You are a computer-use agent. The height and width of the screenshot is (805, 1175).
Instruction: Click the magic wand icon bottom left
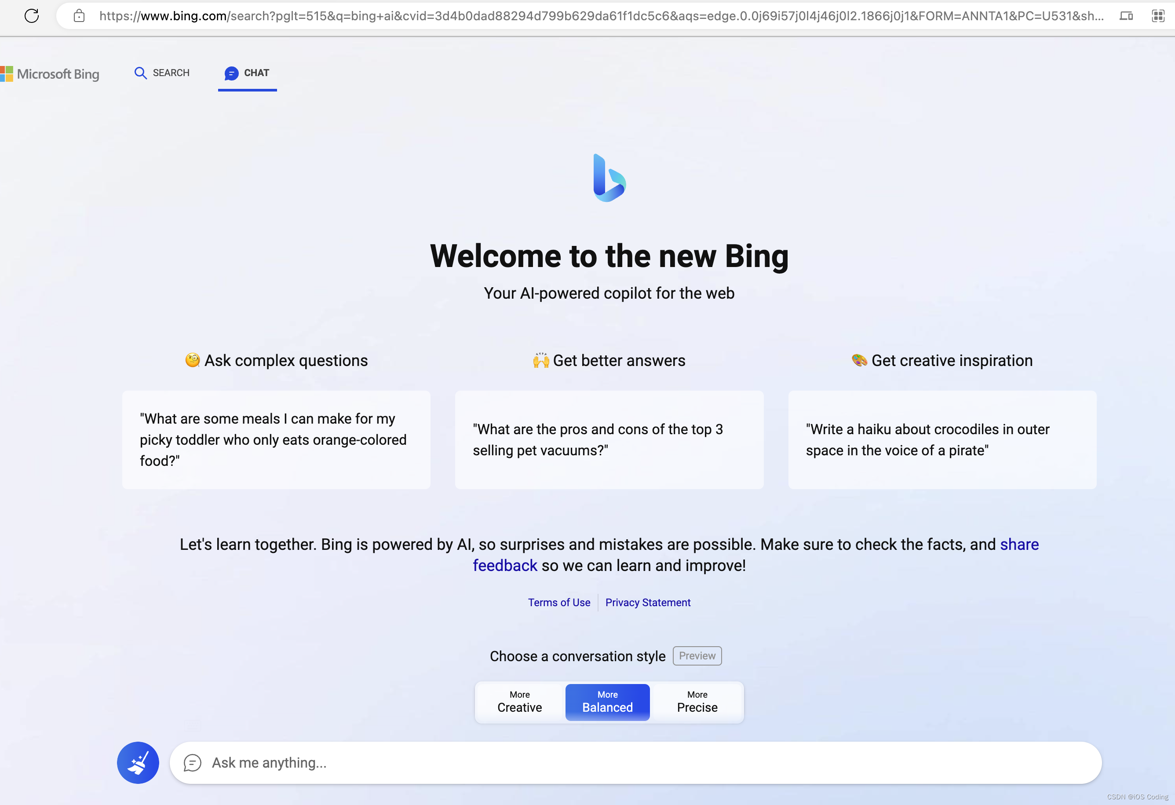(x=139, y=762)
